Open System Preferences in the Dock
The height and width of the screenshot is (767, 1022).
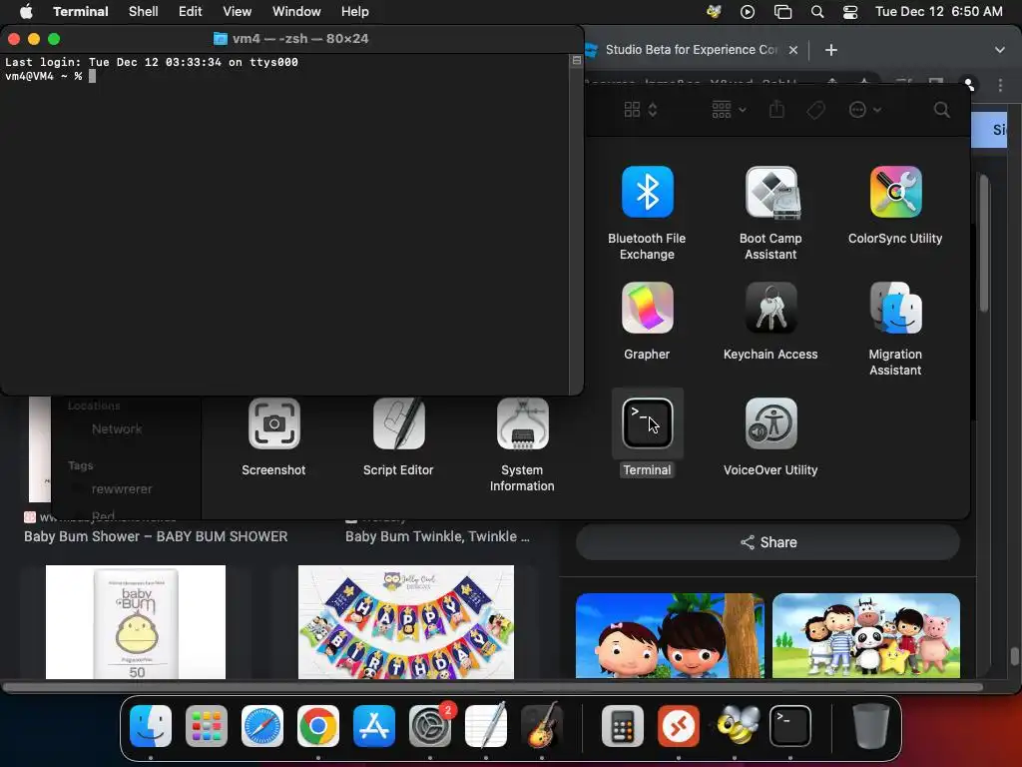point(430,726)
